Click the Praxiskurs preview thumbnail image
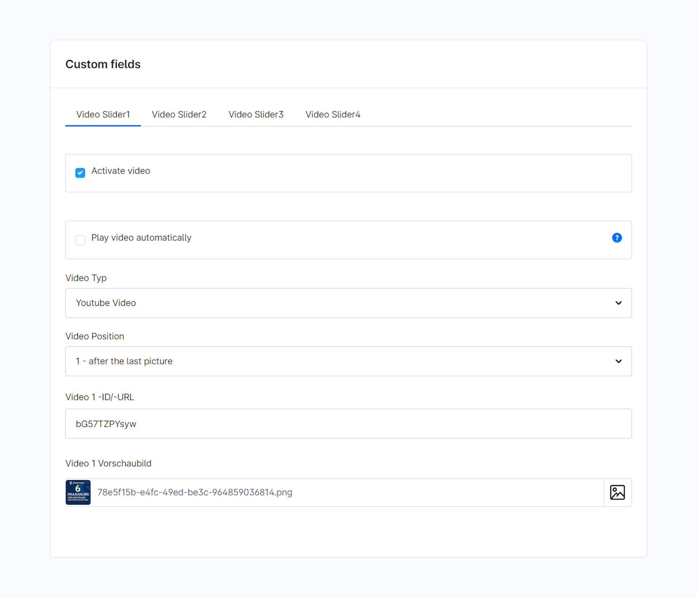The height and width of the screenshot is (598, 697). click(78, 492)
